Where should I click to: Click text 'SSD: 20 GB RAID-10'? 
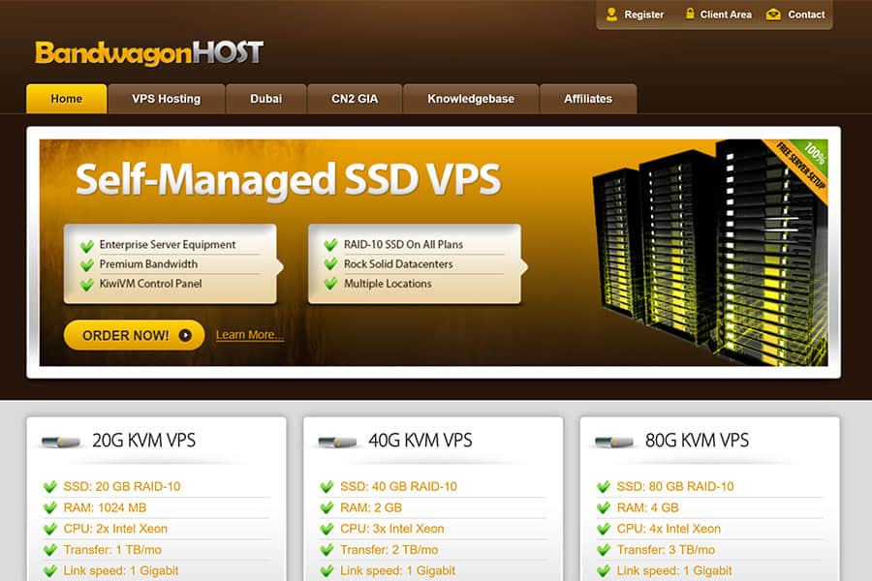[122, 486]
